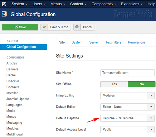Switch to the System tab

point(77,42)
